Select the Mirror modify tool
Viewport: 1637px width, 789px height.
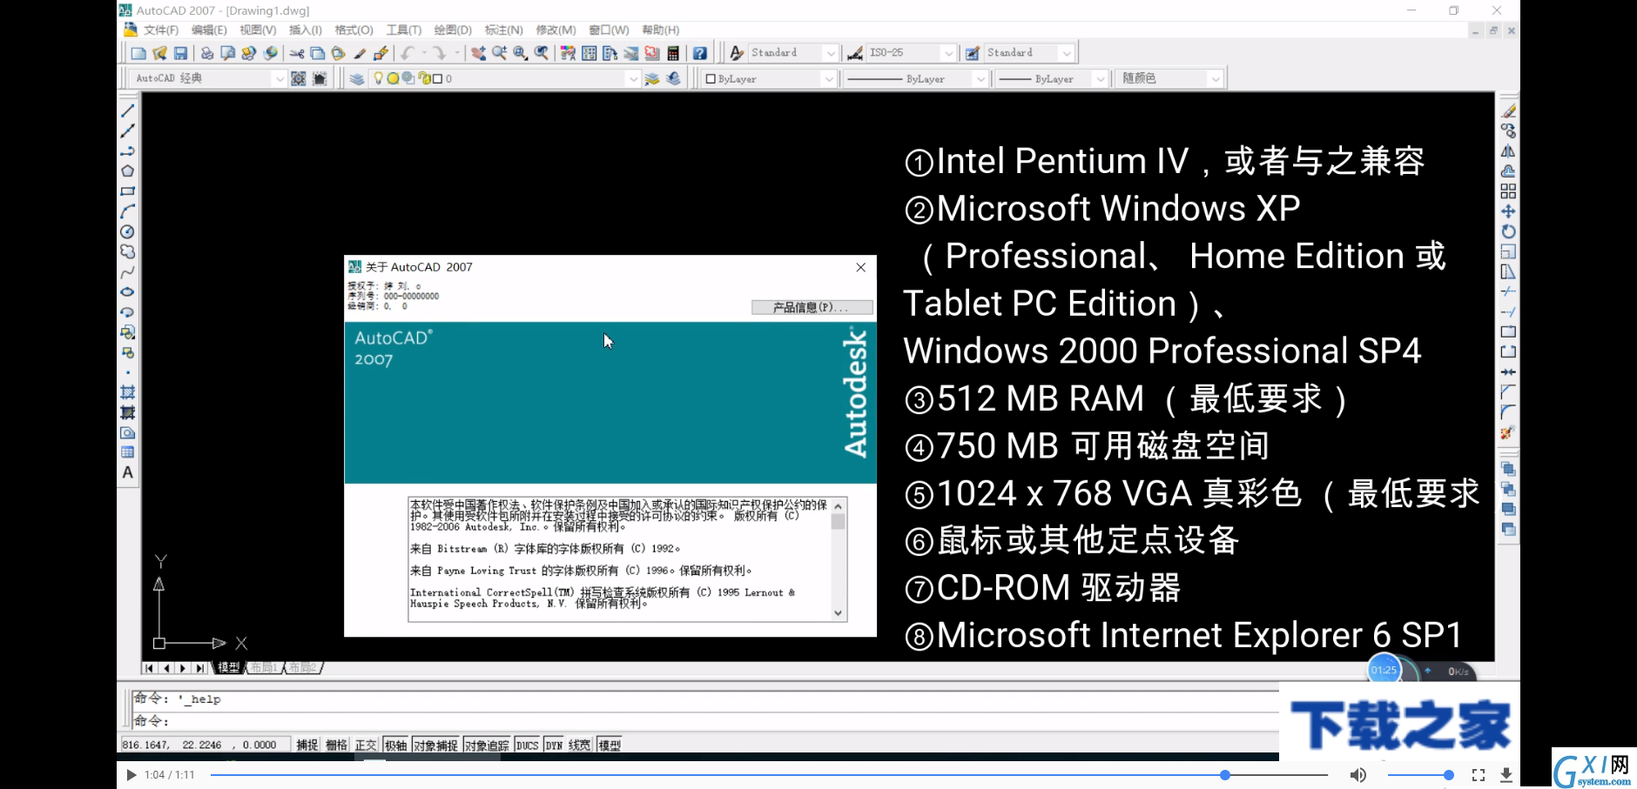pyautogui.click(x=1508, y=151)
